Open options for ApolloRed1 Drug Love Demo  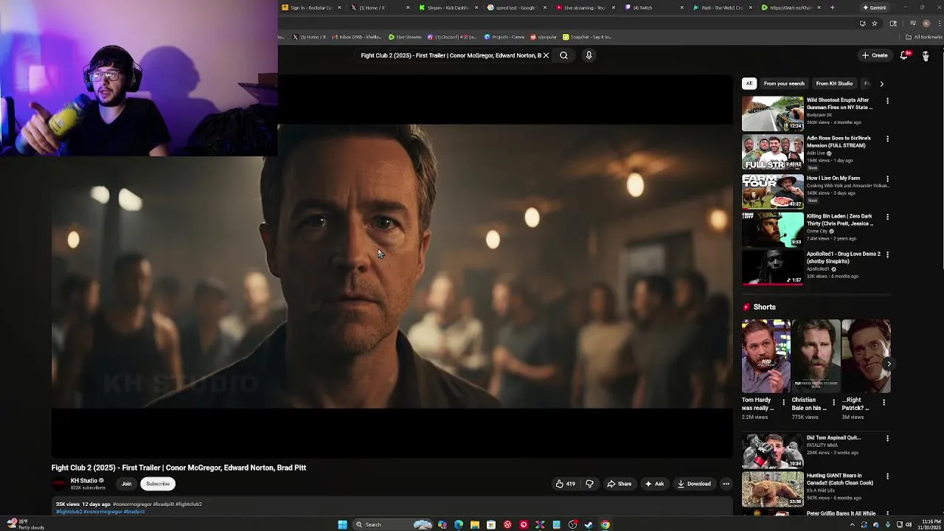[x=887, y=254]
